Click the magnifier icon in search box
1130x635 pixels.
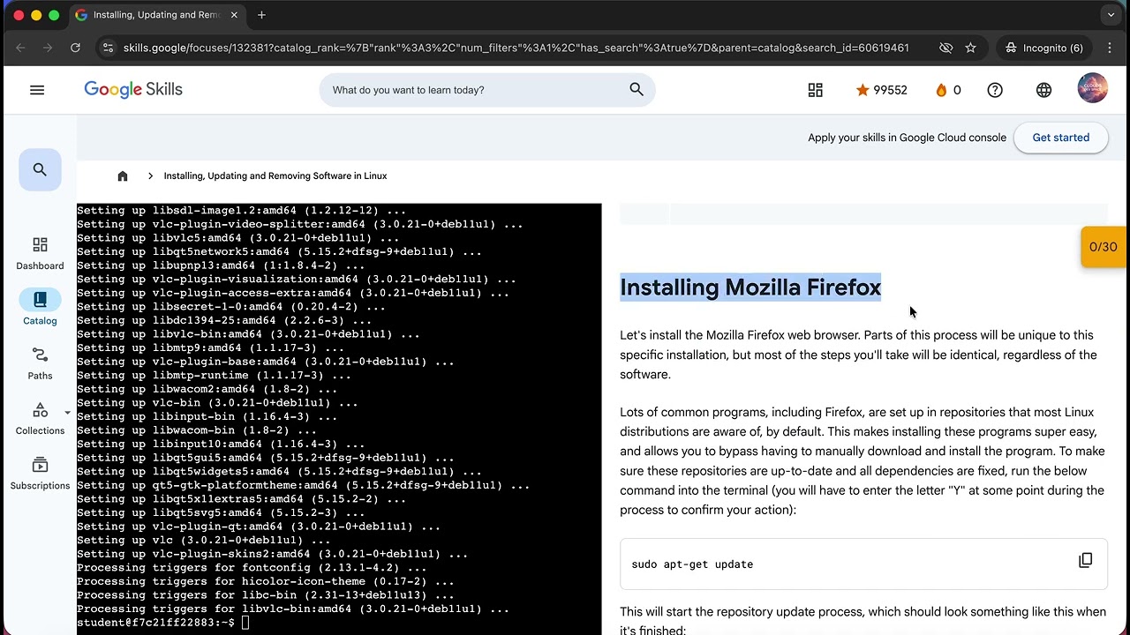coord(637,90)
